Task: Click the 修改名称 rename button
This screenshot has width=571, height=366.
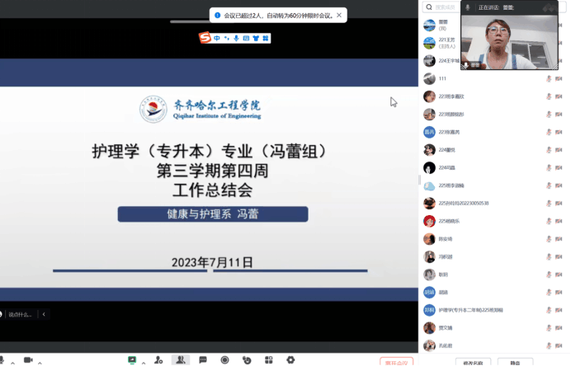Action: (x=474, y=362)
